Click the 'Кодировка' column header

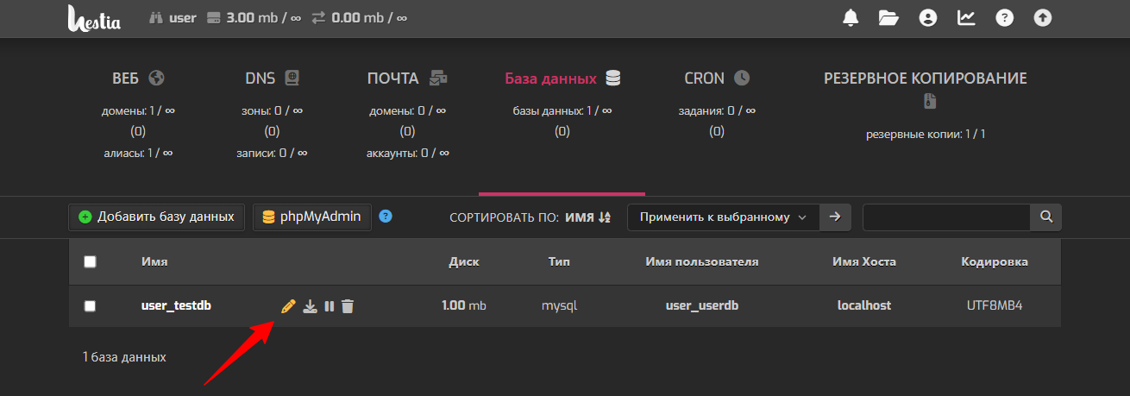coord(995,262)
